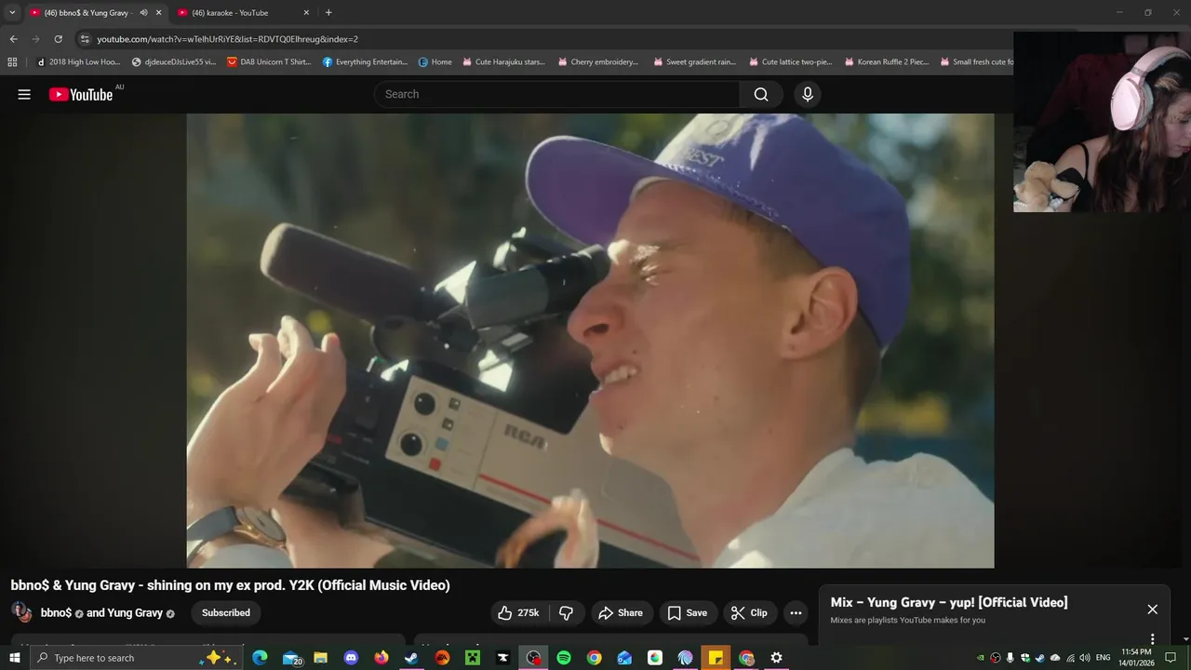The width and height of the screenshot is (1191, 670).
Task: Create a Clip of this video
Action: point(749,612)
